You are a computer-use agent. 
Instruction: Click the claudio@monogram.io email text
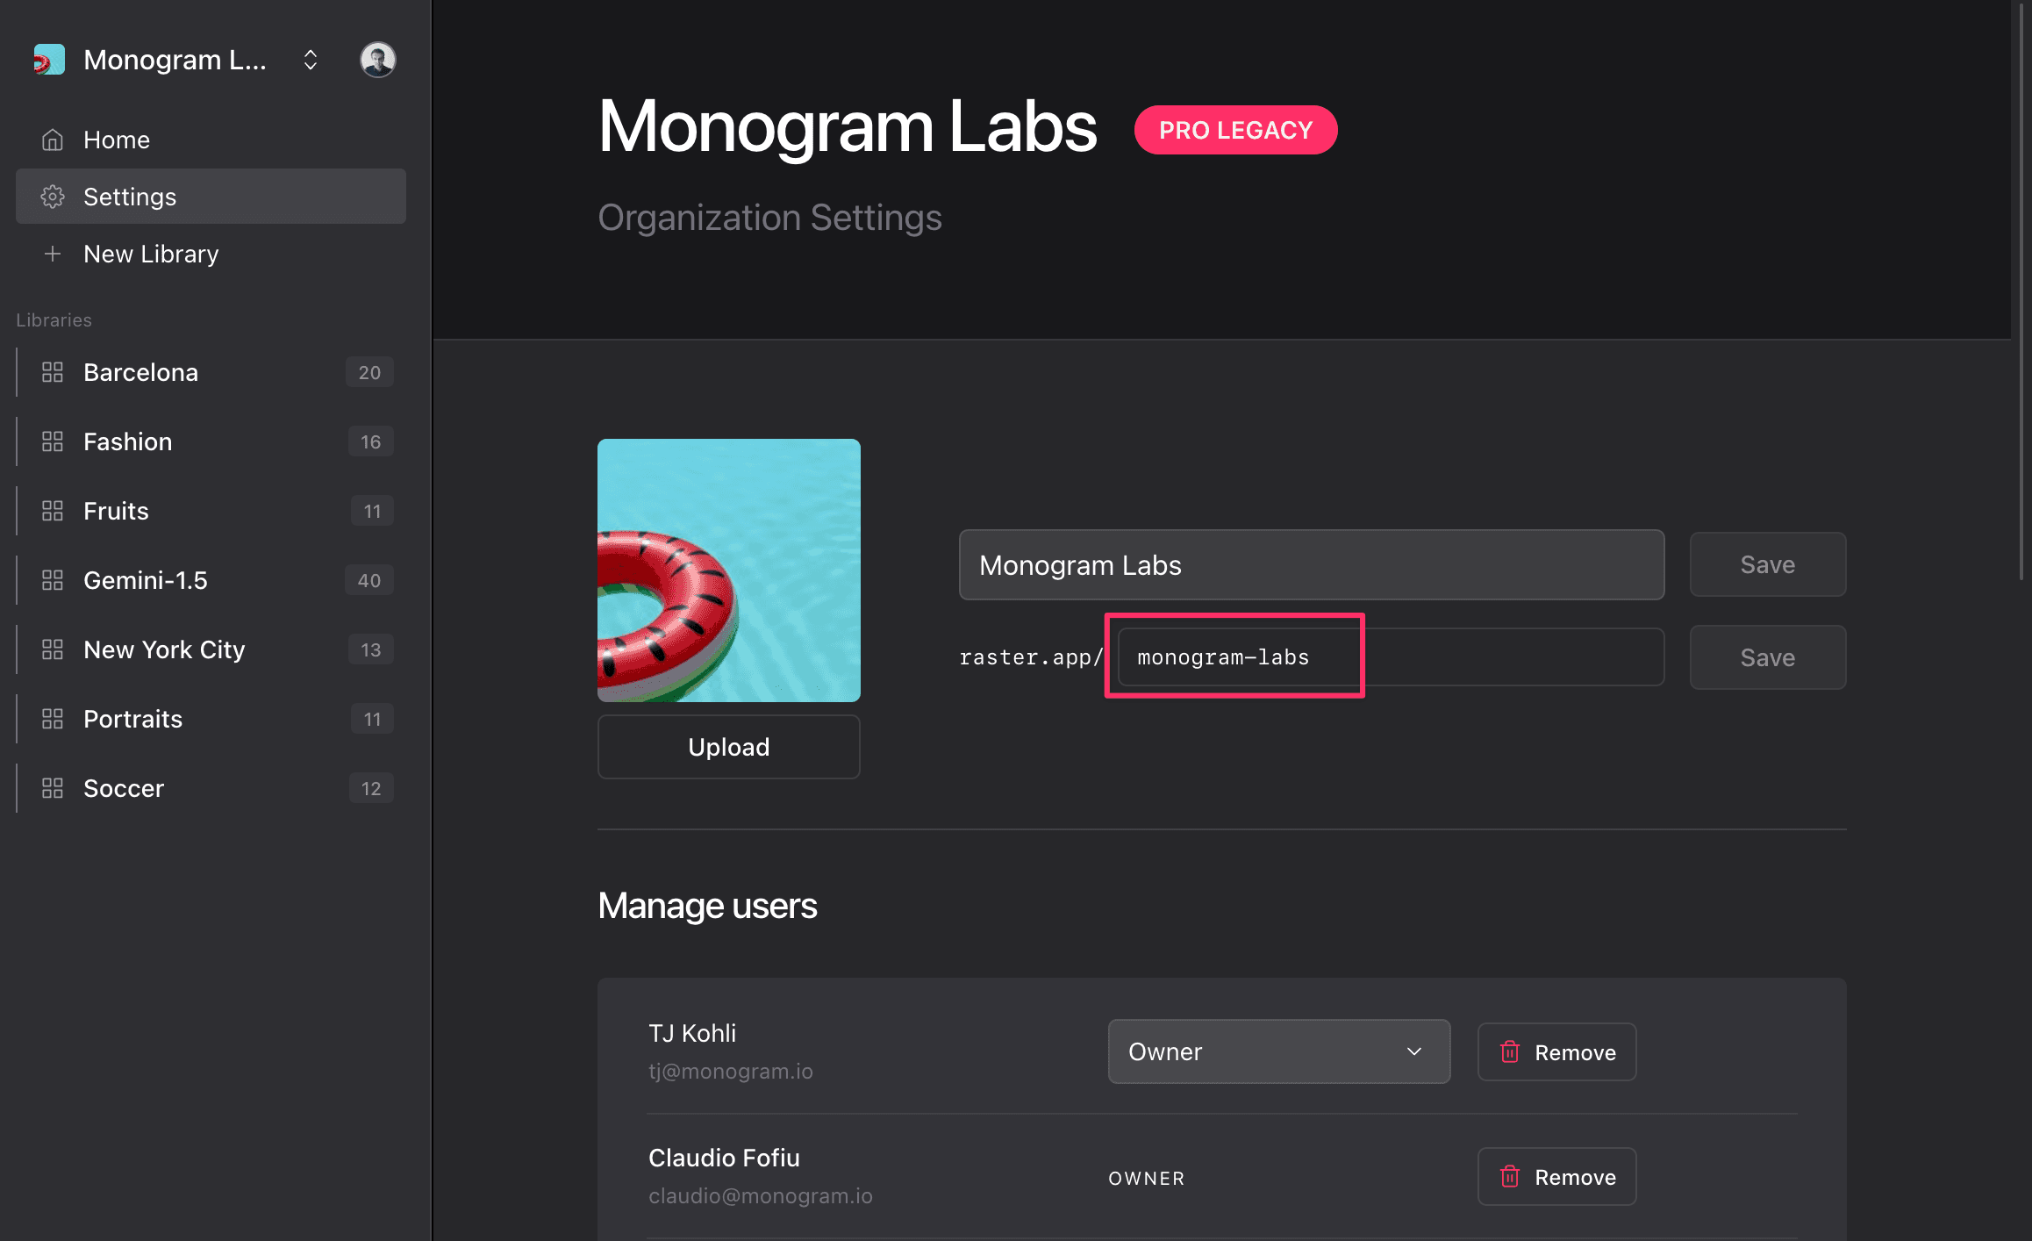[761, 1196]
